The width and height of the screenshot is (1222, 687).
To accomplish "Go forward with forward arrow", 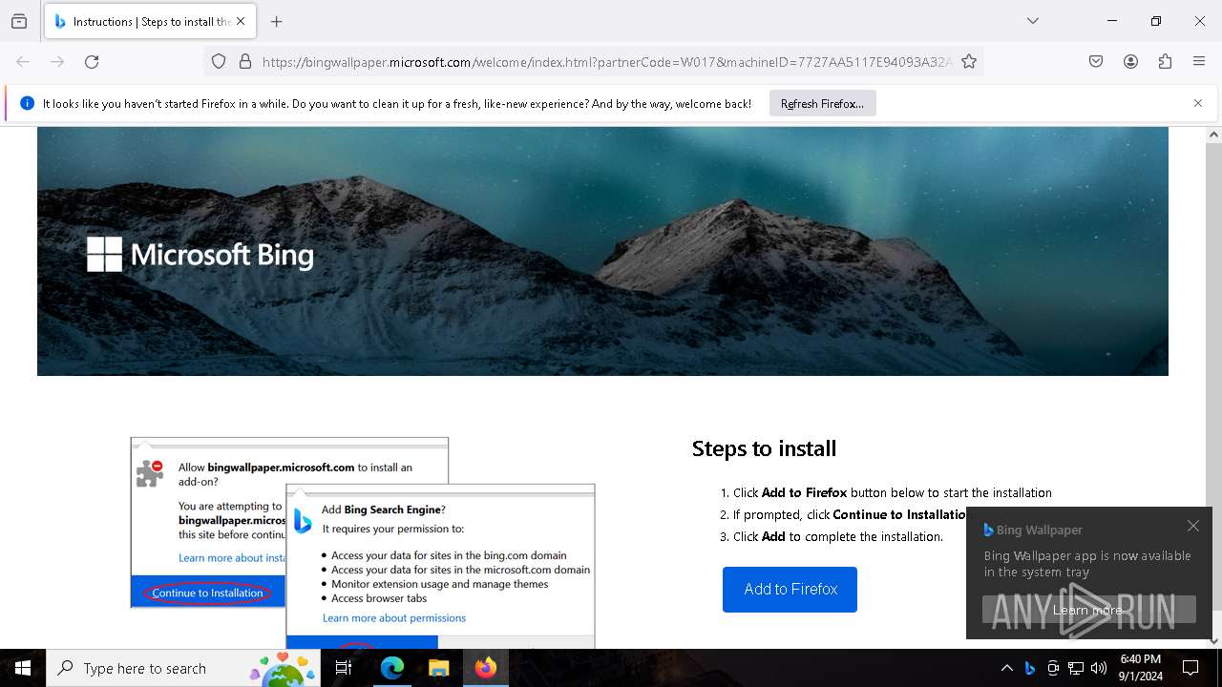I will click(x=57, y=61).
